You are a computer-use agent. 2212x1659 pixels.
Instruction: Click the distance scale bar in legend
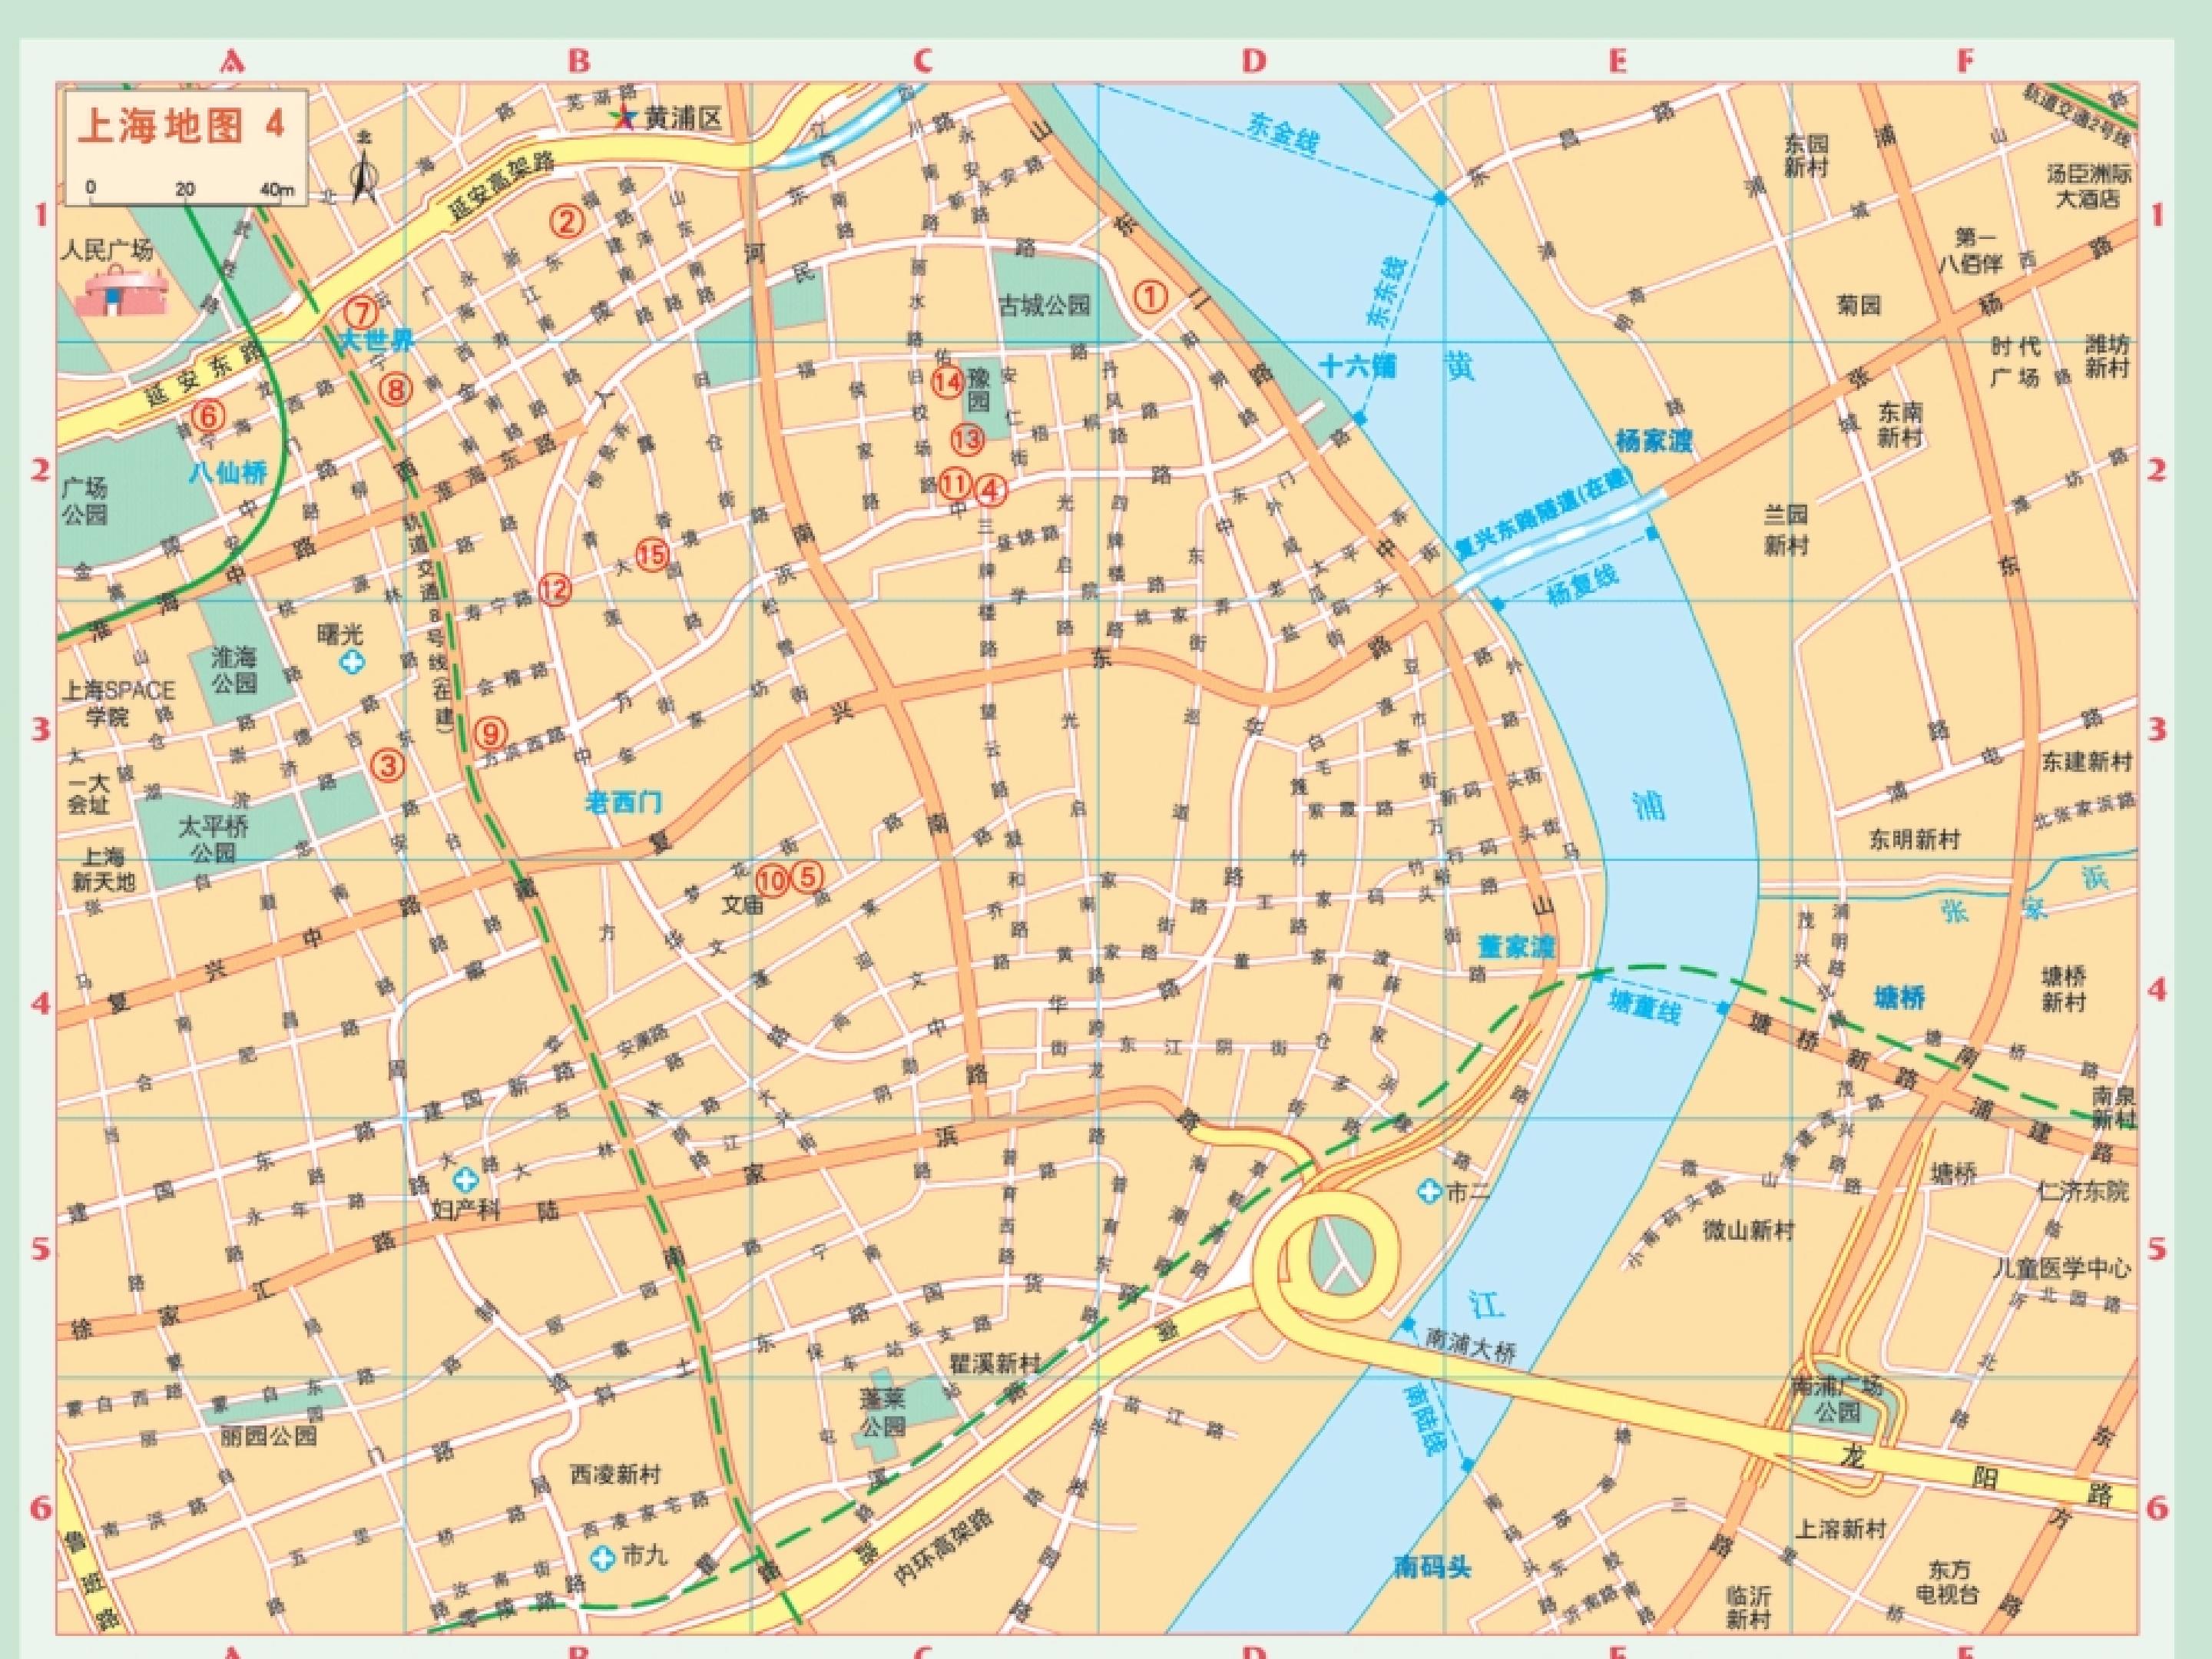pos(186,200)
